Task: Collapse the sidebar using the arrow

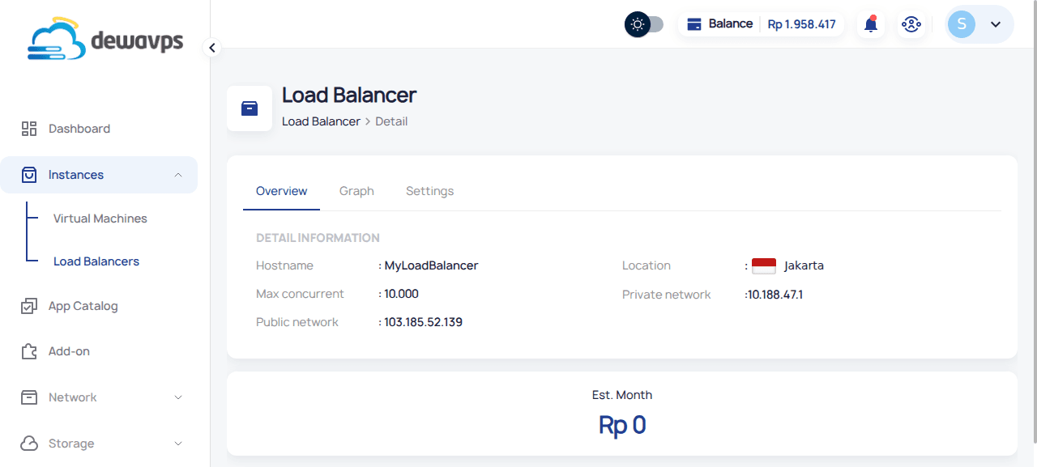Action: 211,48
